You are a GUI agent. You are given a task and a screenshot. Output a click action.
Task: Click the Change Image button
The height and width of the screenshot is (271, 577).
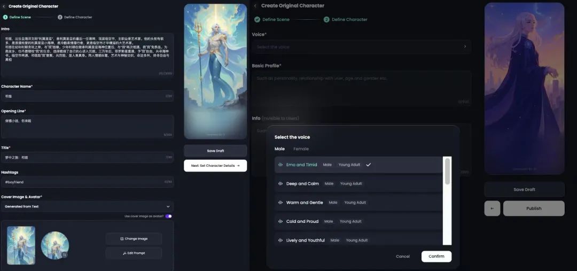(x=134, y=238)
